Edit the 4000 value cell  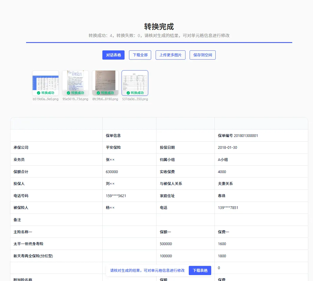pyautogui.click(x=261, y=172)
